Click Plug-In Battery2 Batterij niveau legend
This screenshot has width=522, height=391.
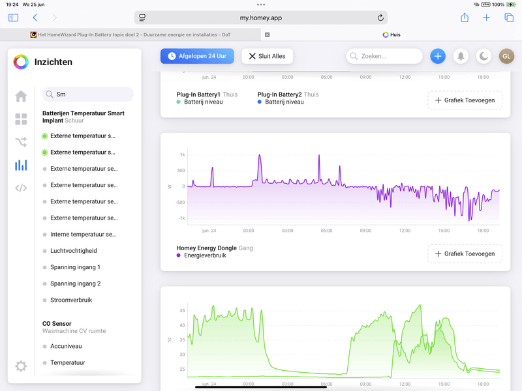click(x=281, y=102)
